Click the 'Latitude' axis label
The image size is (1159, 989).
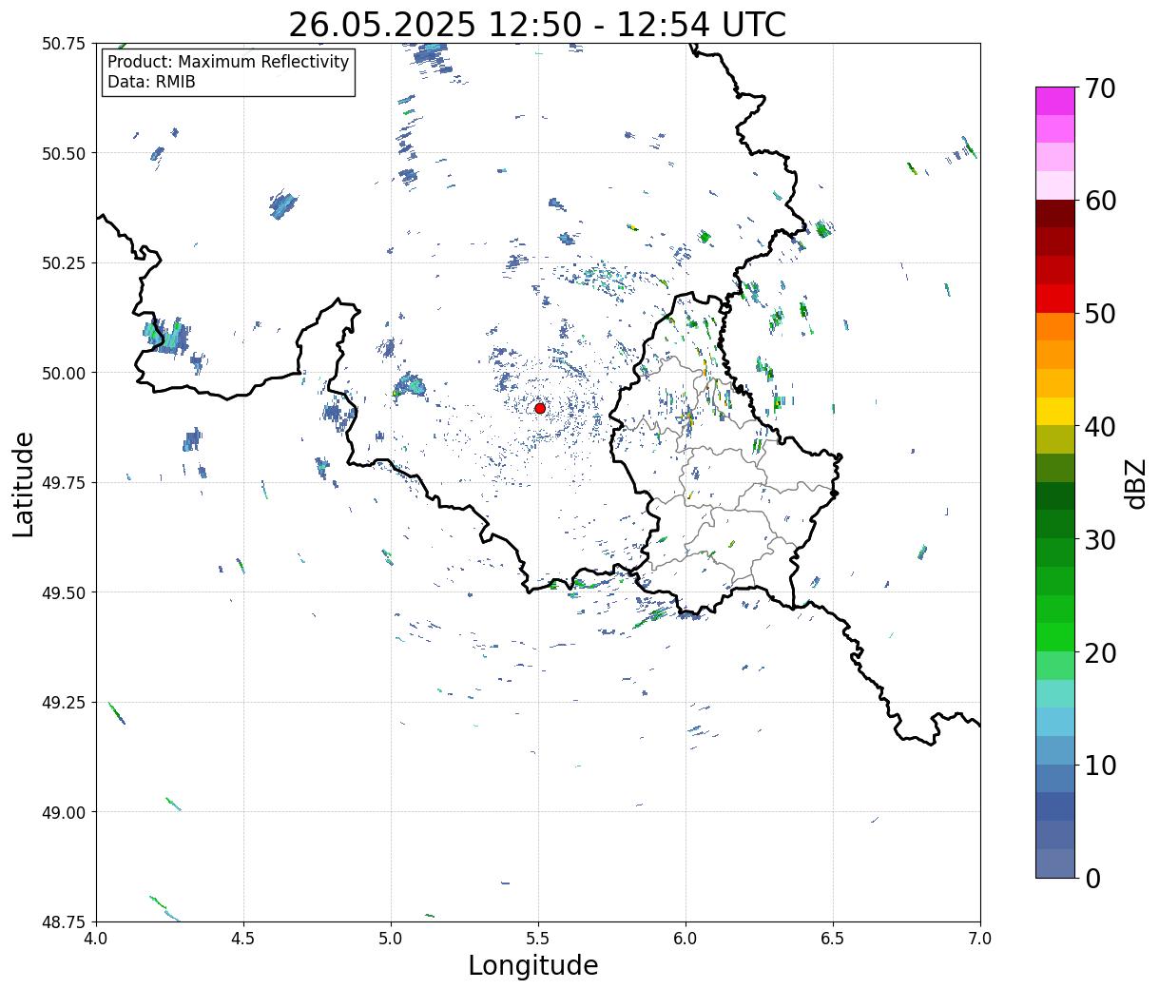pyautogui.click(x=24, y=484)
